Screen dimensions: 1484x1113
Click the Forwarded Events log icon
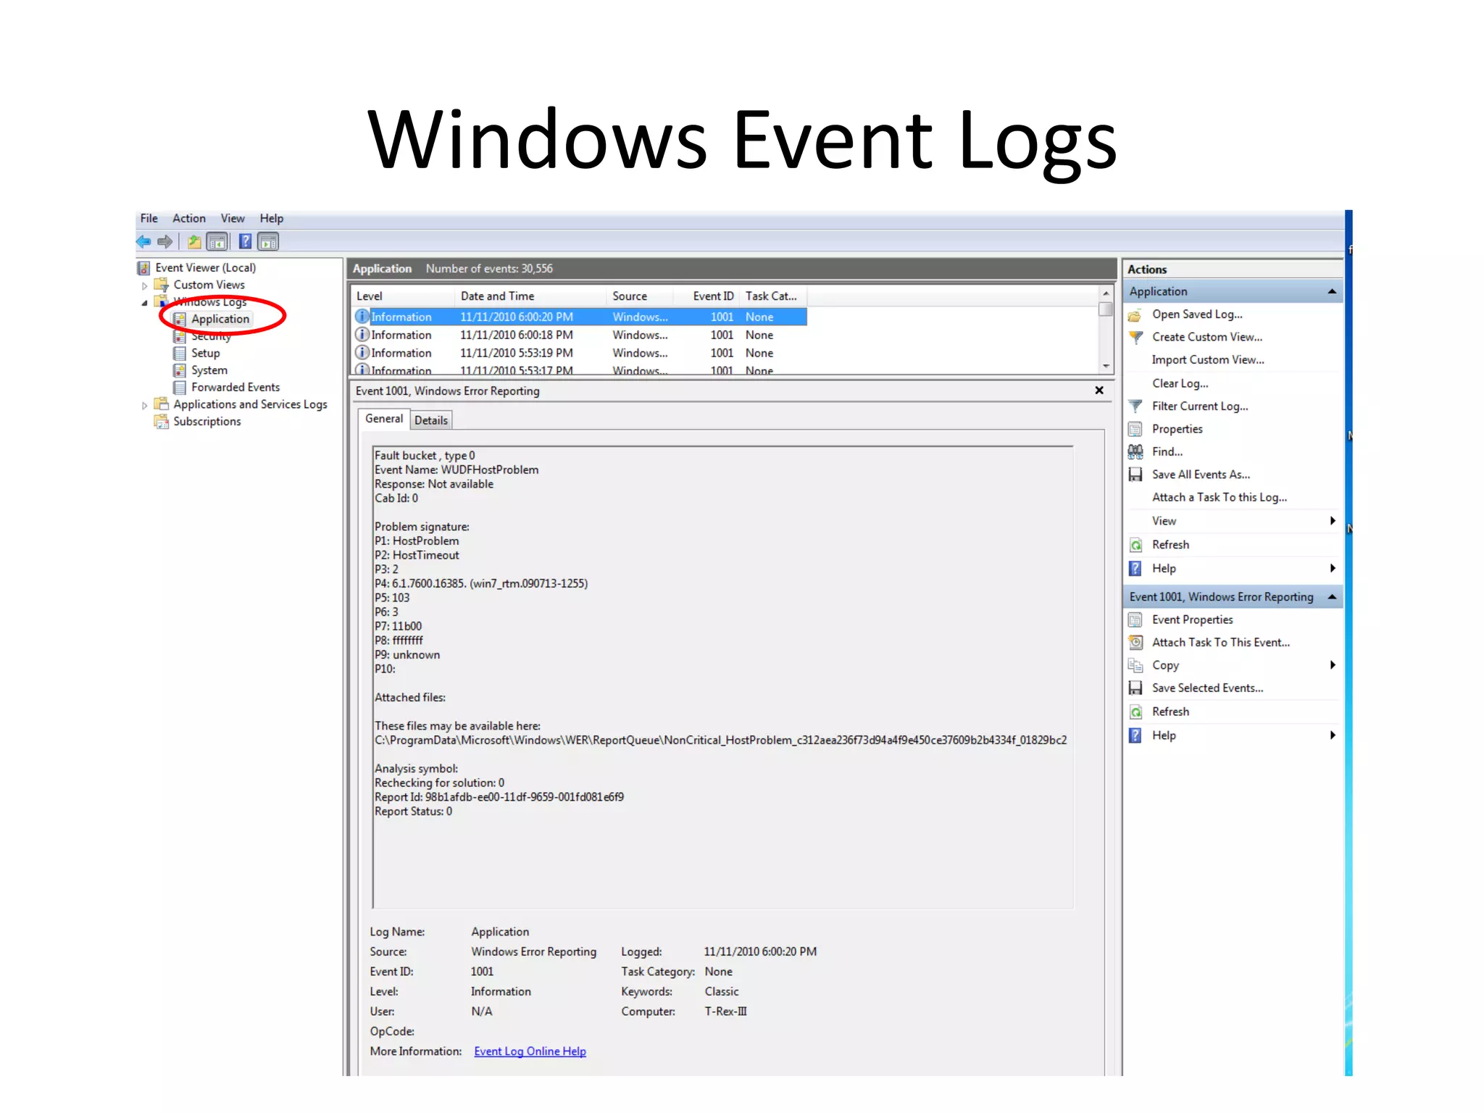pos(180,388)
